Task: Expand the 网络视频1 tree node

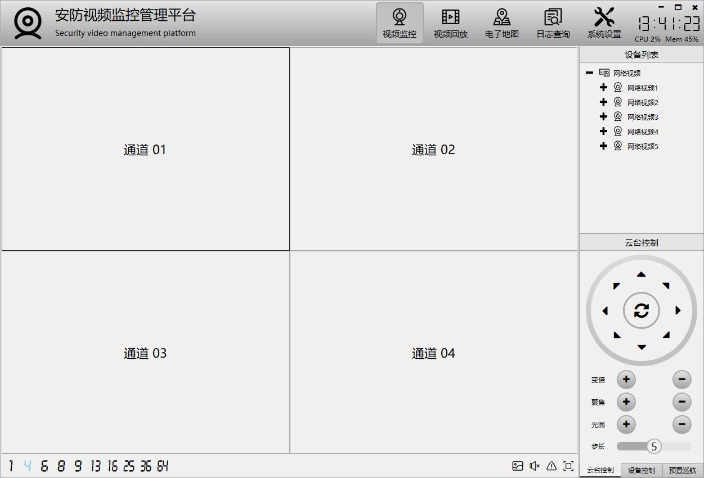Action: (603, 88)
